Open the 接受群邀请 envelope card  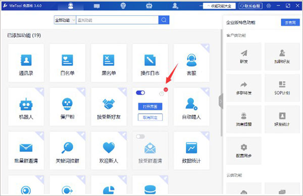coord(150,151)
